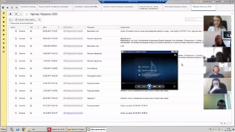The height and width of the screenshot is (132, 235).
Task: Skip to next track in media player
Action: 155,87
